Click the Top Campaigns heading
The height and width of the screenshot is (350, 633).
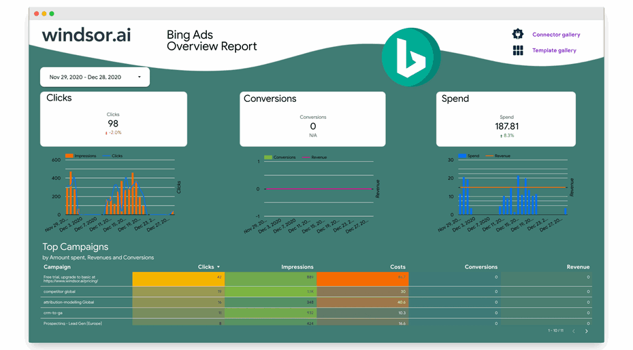[x=76, y=247]
